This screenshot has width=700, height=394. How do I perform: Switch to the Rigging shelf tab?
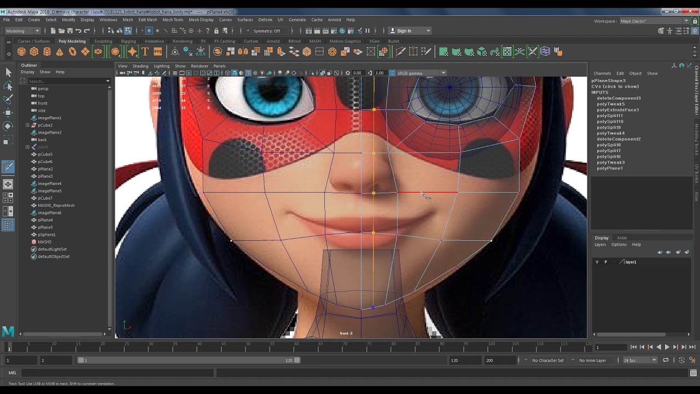(129, 41)
